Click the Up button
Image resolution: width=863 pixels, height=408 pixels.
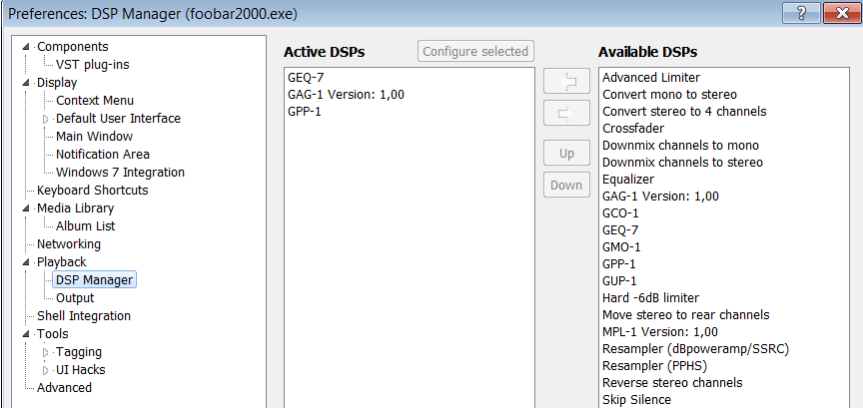566,154
